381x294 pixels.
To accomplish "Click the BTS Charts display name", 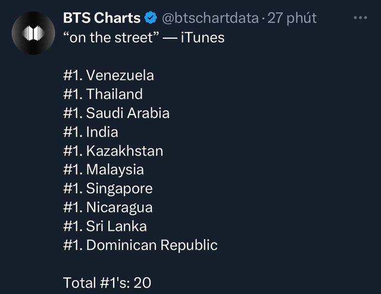I will point(102,18).
